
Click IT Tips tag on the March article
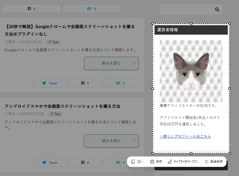pos(53,42)
